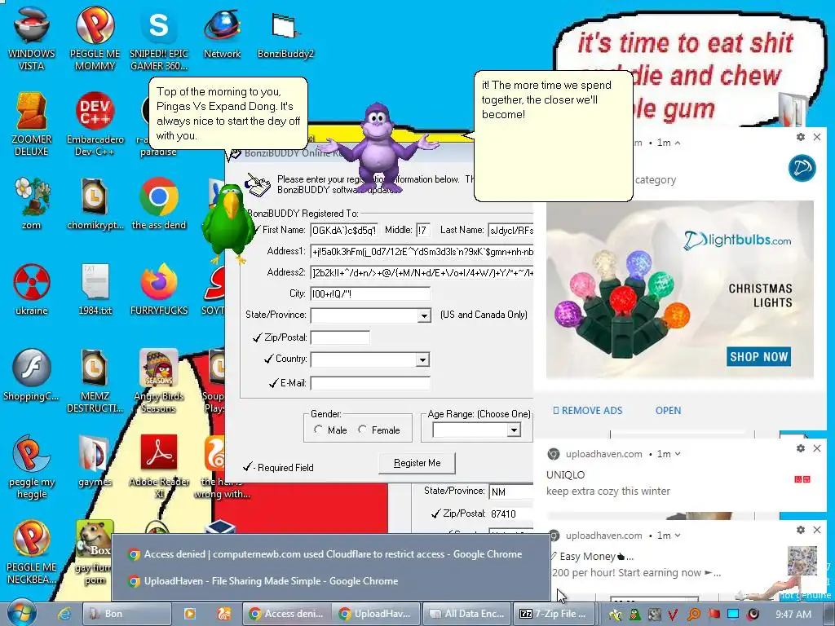Expand the State/Province dropdown
This screenshot has width=835, height=626.
[x=424, y=315]
